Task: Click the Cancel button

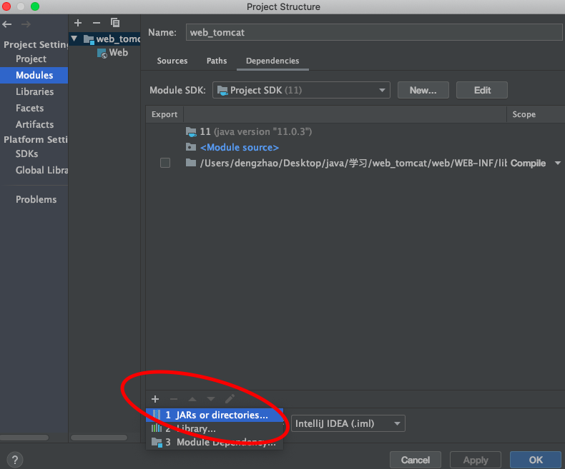Action: [x=415, y=460]
